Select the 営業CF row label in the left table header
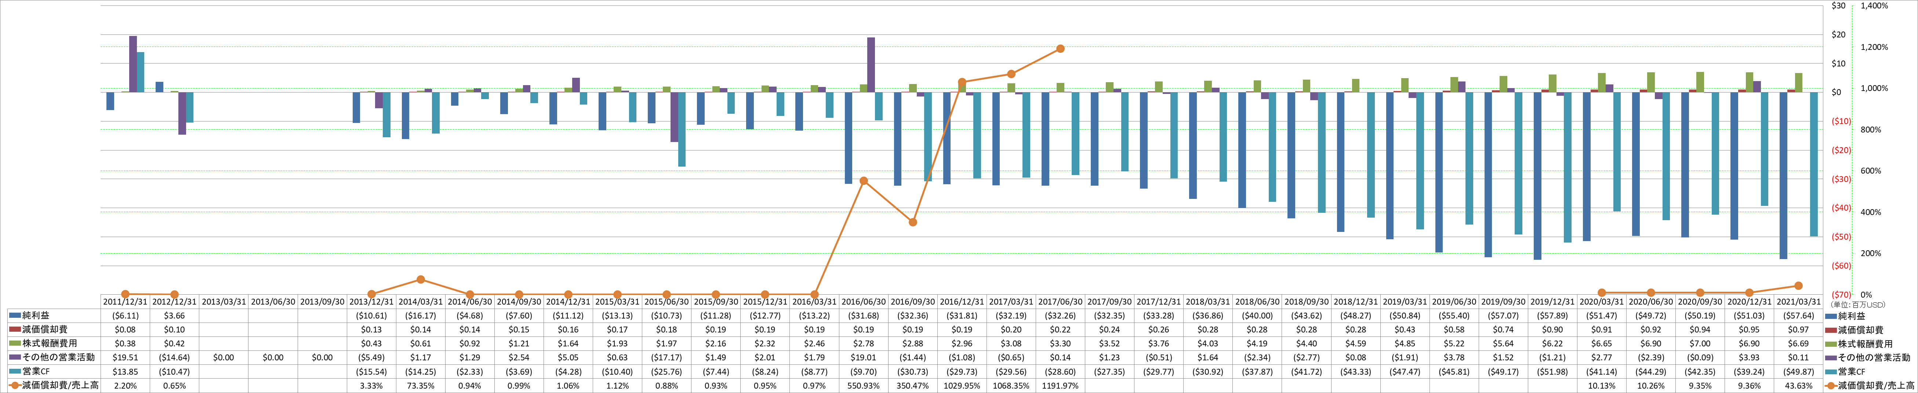This screenshot has height=393, width=1918. 36,371
